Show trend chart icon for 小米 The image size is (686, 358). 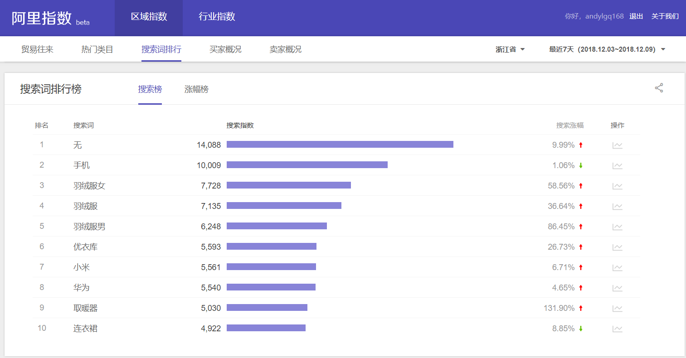tap(617, 268)
